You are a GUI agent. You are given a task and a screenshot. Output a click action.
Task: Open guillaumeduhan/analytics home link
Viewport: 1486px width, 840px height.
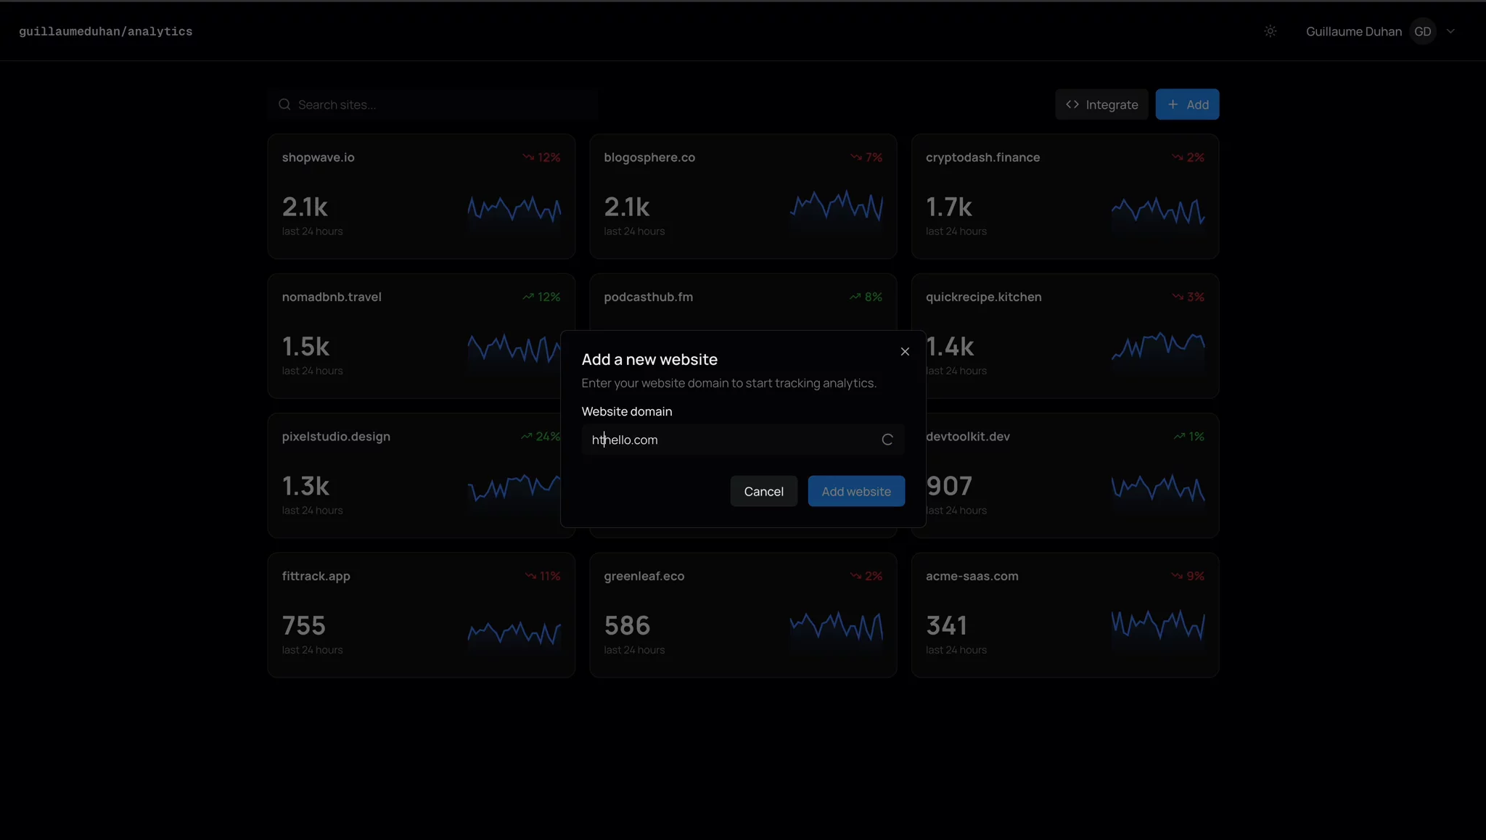pos(106,31)
